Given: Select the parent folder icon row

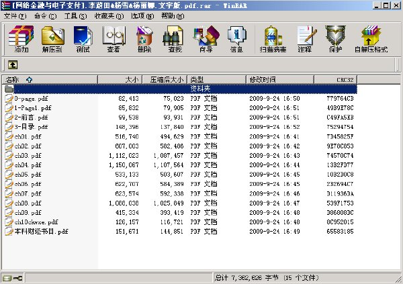Looking at the screenshot, I should (x=179, y=89).
